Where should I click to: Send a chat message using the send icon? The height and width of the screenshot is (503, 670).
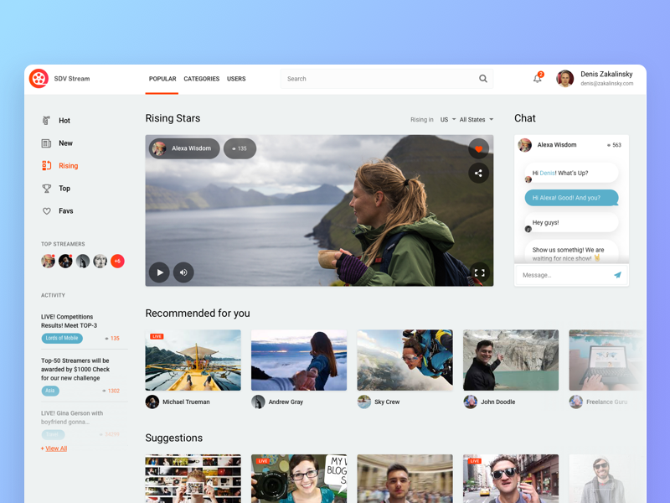pyautogui.click(x=618, y=275)
